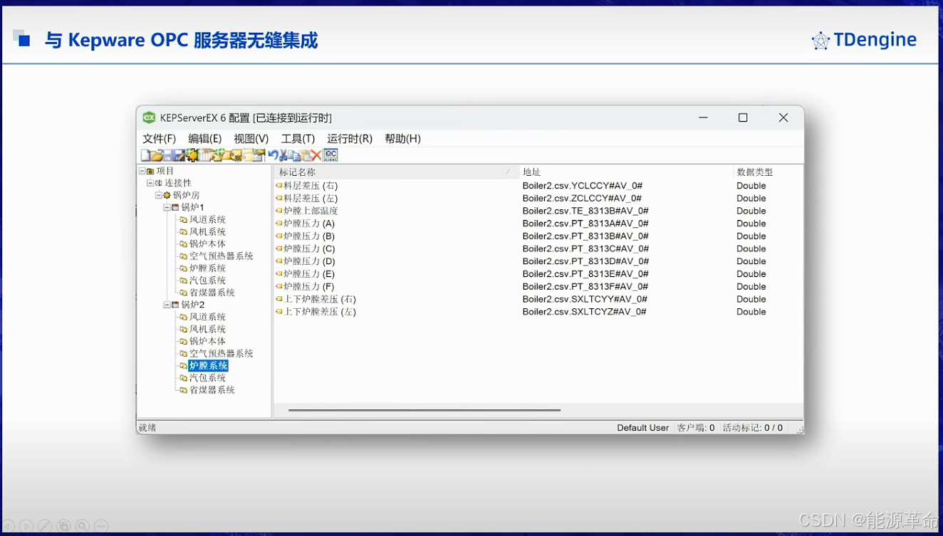
Task: Collapse the 锅炉房 channel node
Action: (x=158, y=195)
